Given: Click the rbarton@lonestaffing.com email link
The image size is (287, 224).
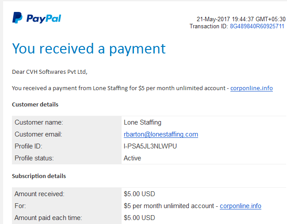Looking at the screenshot, I should point(161,134).
